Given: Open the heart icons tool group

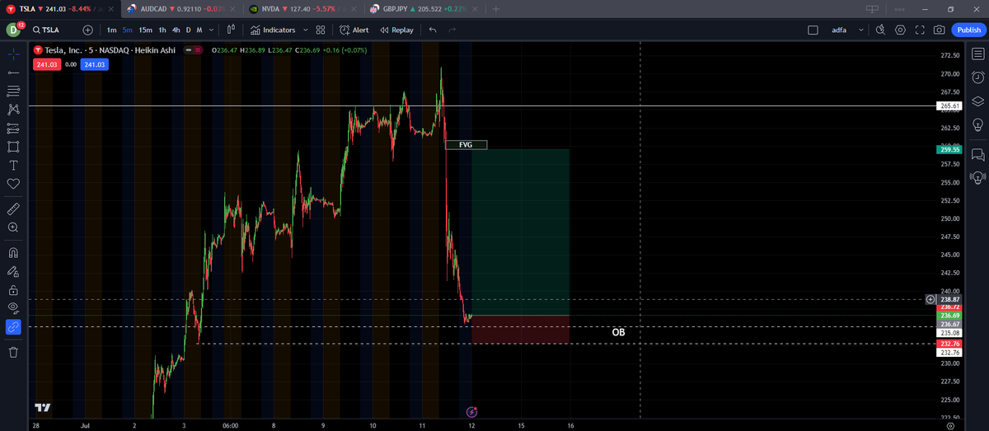Looking at the screenshot, I should tap(13, 183).
